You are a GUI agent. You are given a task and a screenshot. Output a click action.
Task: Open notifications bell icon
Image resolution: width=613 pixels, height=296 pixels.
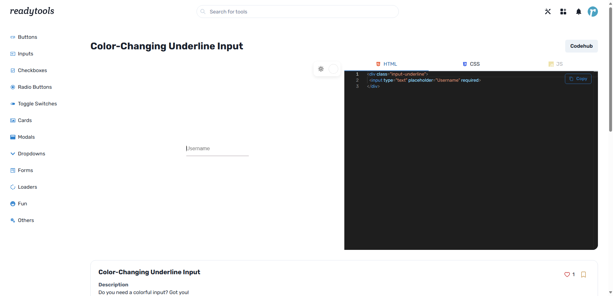pyautogui.click(x=579, y=12)
